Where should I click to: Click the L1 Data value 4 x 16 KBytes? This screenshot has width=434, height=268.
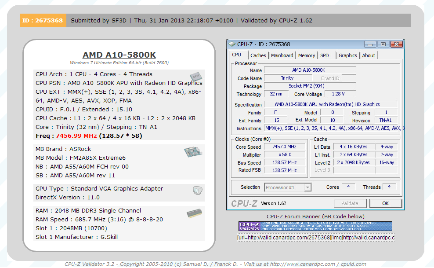pyautogui.click(x=354, y=147)
